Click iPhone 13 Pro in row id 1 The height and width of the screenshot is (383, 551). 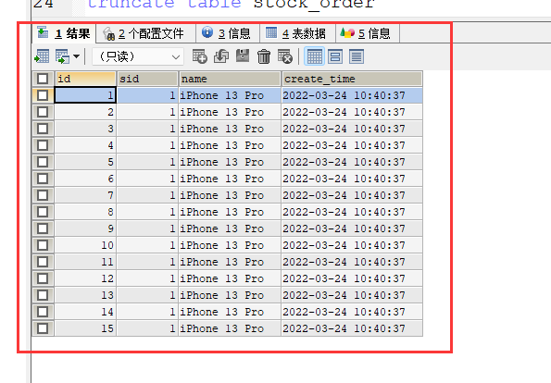(x=221, y=95)
